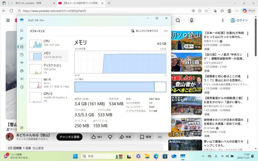Open options for 寒い山で最強レベル video
This screenshot has height=161, width=258.
pyautogui.click(x=248, y=142)
